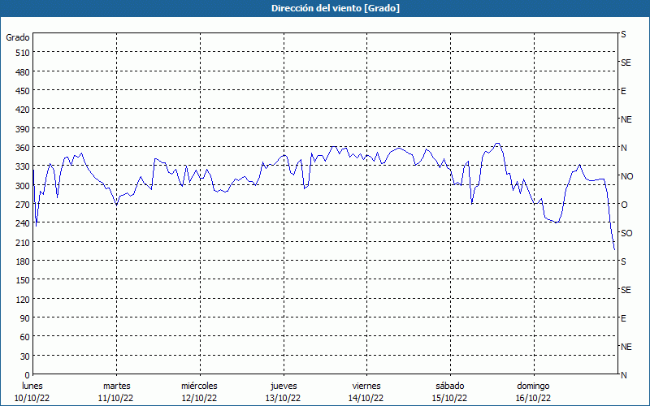Screen dimensions: 650x406
Task: Click the 'lunes' day label
Action: point(32,386)
